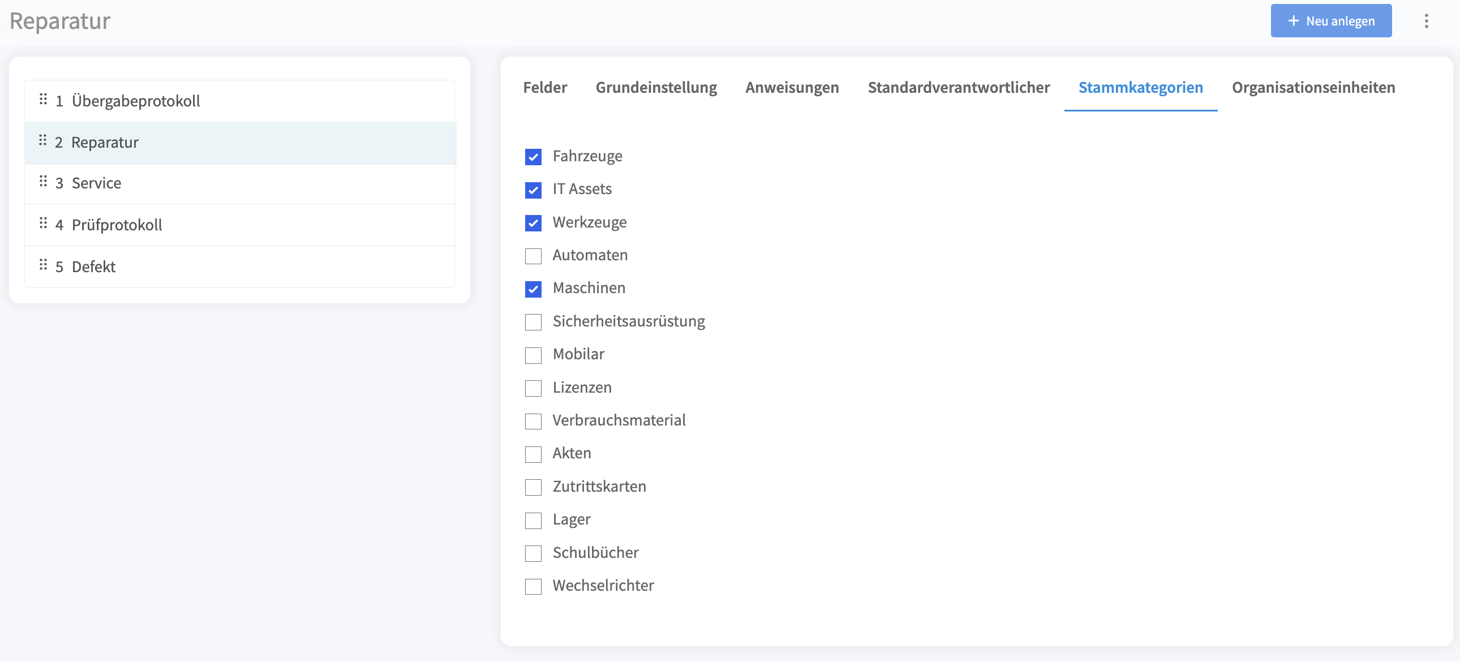Select the Reparatur list entry

point(240,142)
